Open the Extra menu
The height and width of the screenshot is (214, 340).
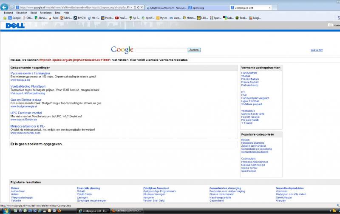tap(57, 13)
